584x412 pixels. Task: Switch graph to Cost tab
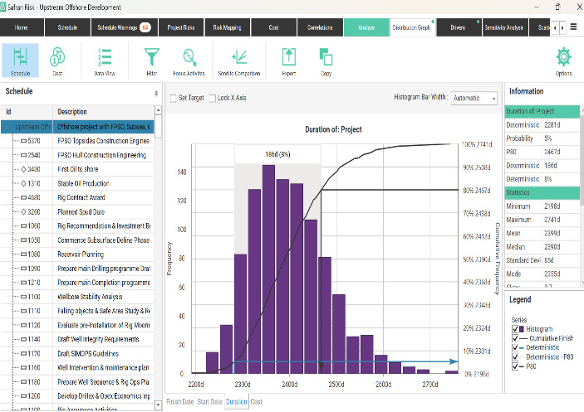(256, 401)
